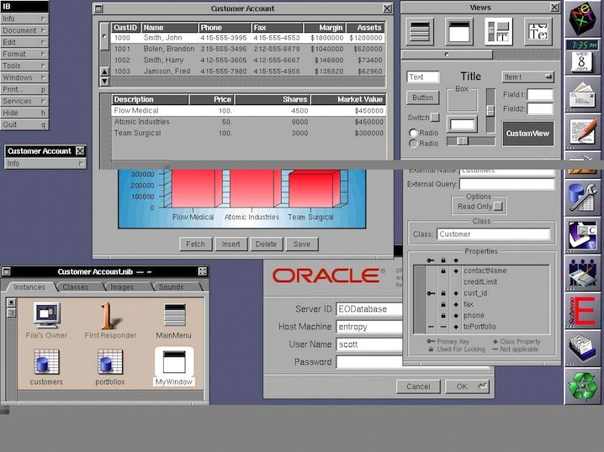Click the recycler icon in the dock
This screenshot has height=452, width=604.
click(582, 385)
